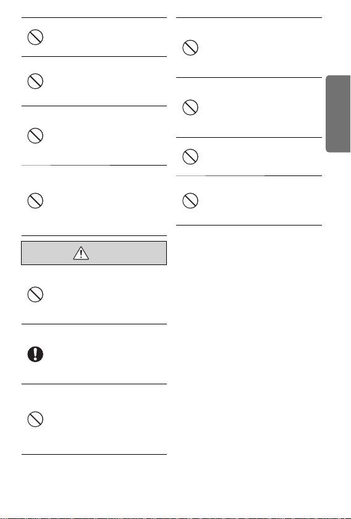Click the caution warning triangle icon

pyautogui.click(x=81, y=253)
